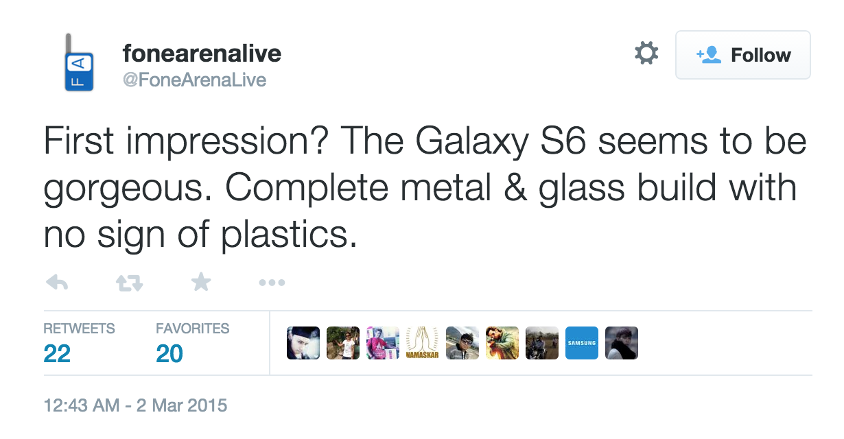
Task: Open the sunglasses selfie avatar
Action: tap(462, 343)
